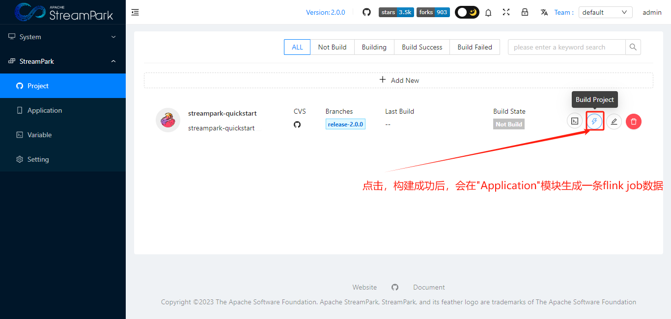The width and height of the screenshot is (671, 319).
Task: Open notifications with the bell icon
Action: pos(488,12)
